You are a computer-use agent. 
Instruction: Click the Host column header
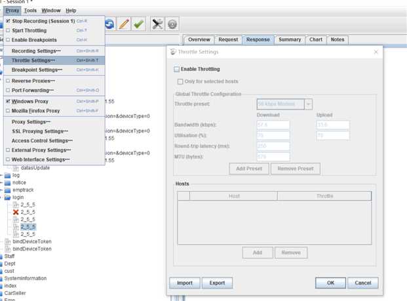pos(233,196)
